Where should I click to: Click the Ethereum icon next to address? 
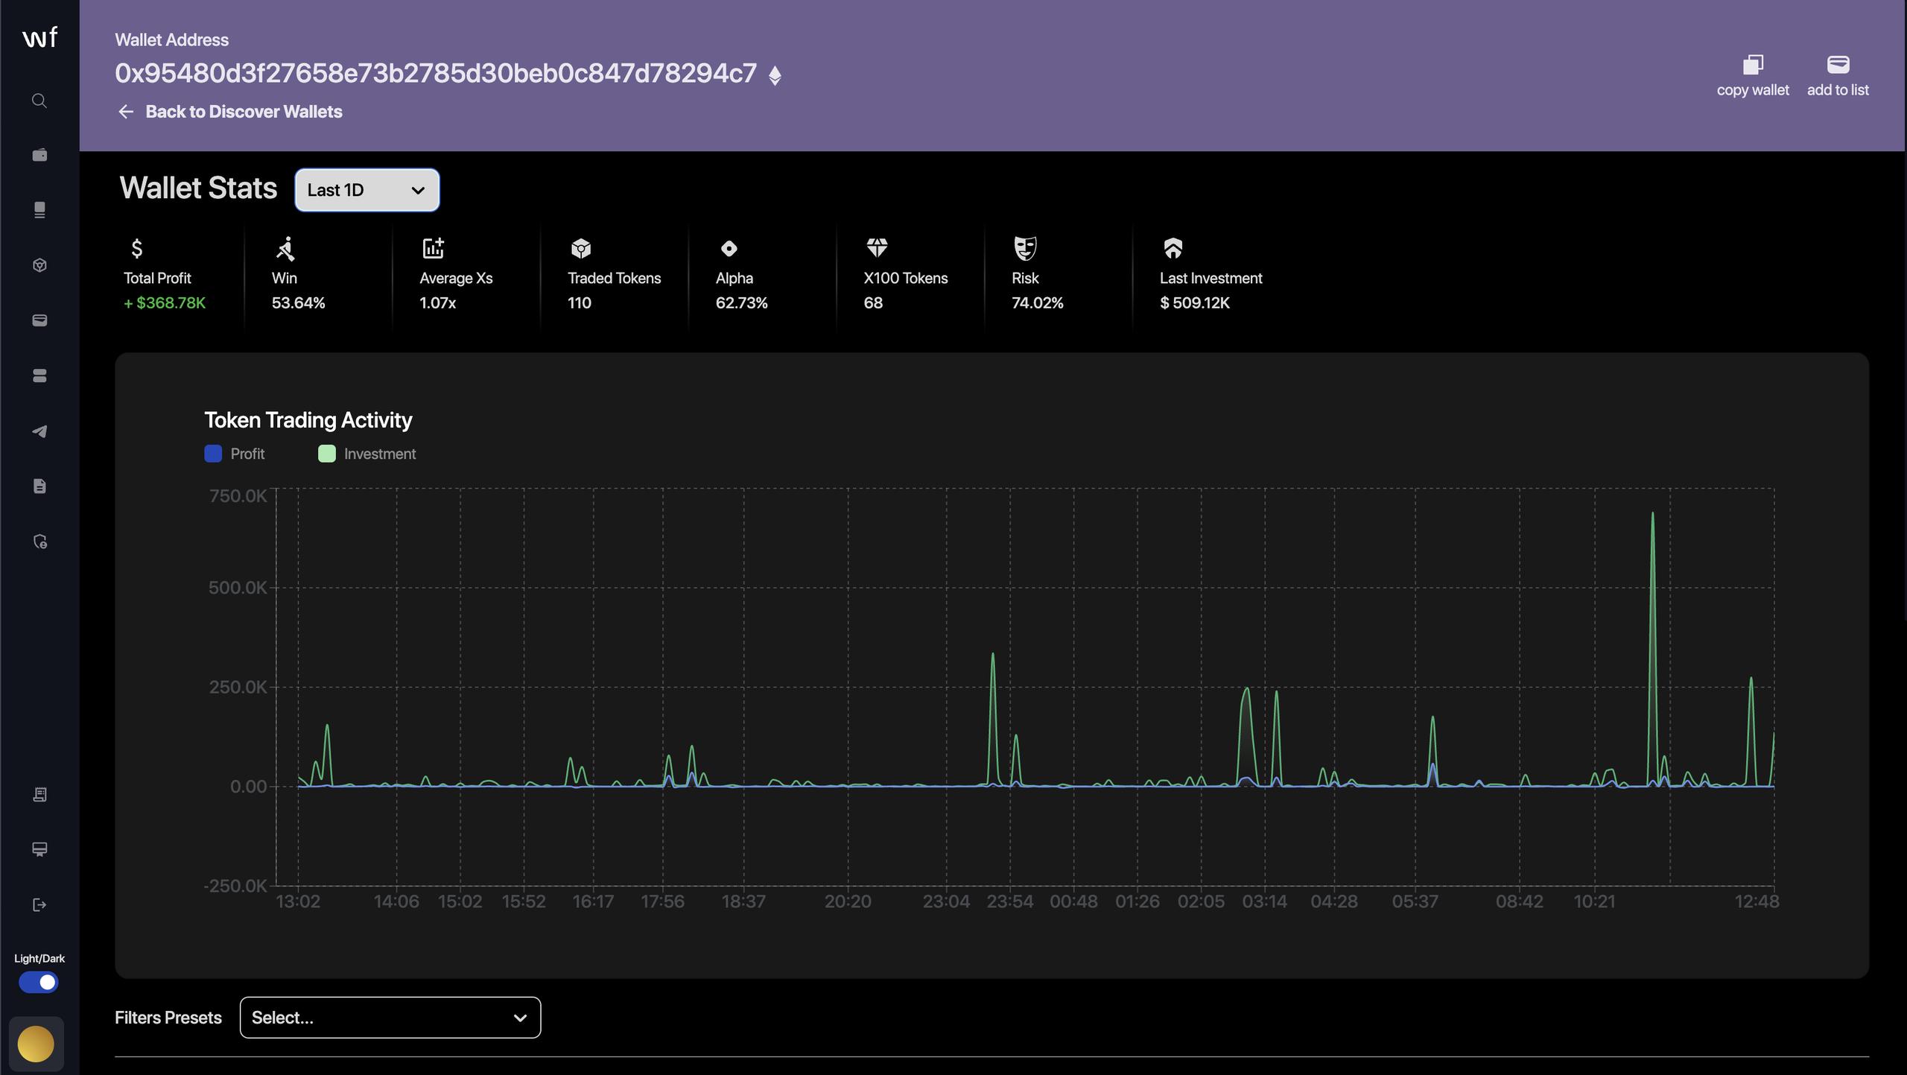(x=775, y=75)
